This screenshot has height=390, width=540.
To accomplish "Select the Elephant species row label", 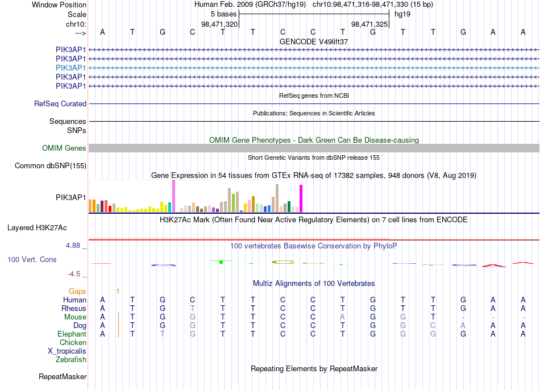I will [72, 334].
